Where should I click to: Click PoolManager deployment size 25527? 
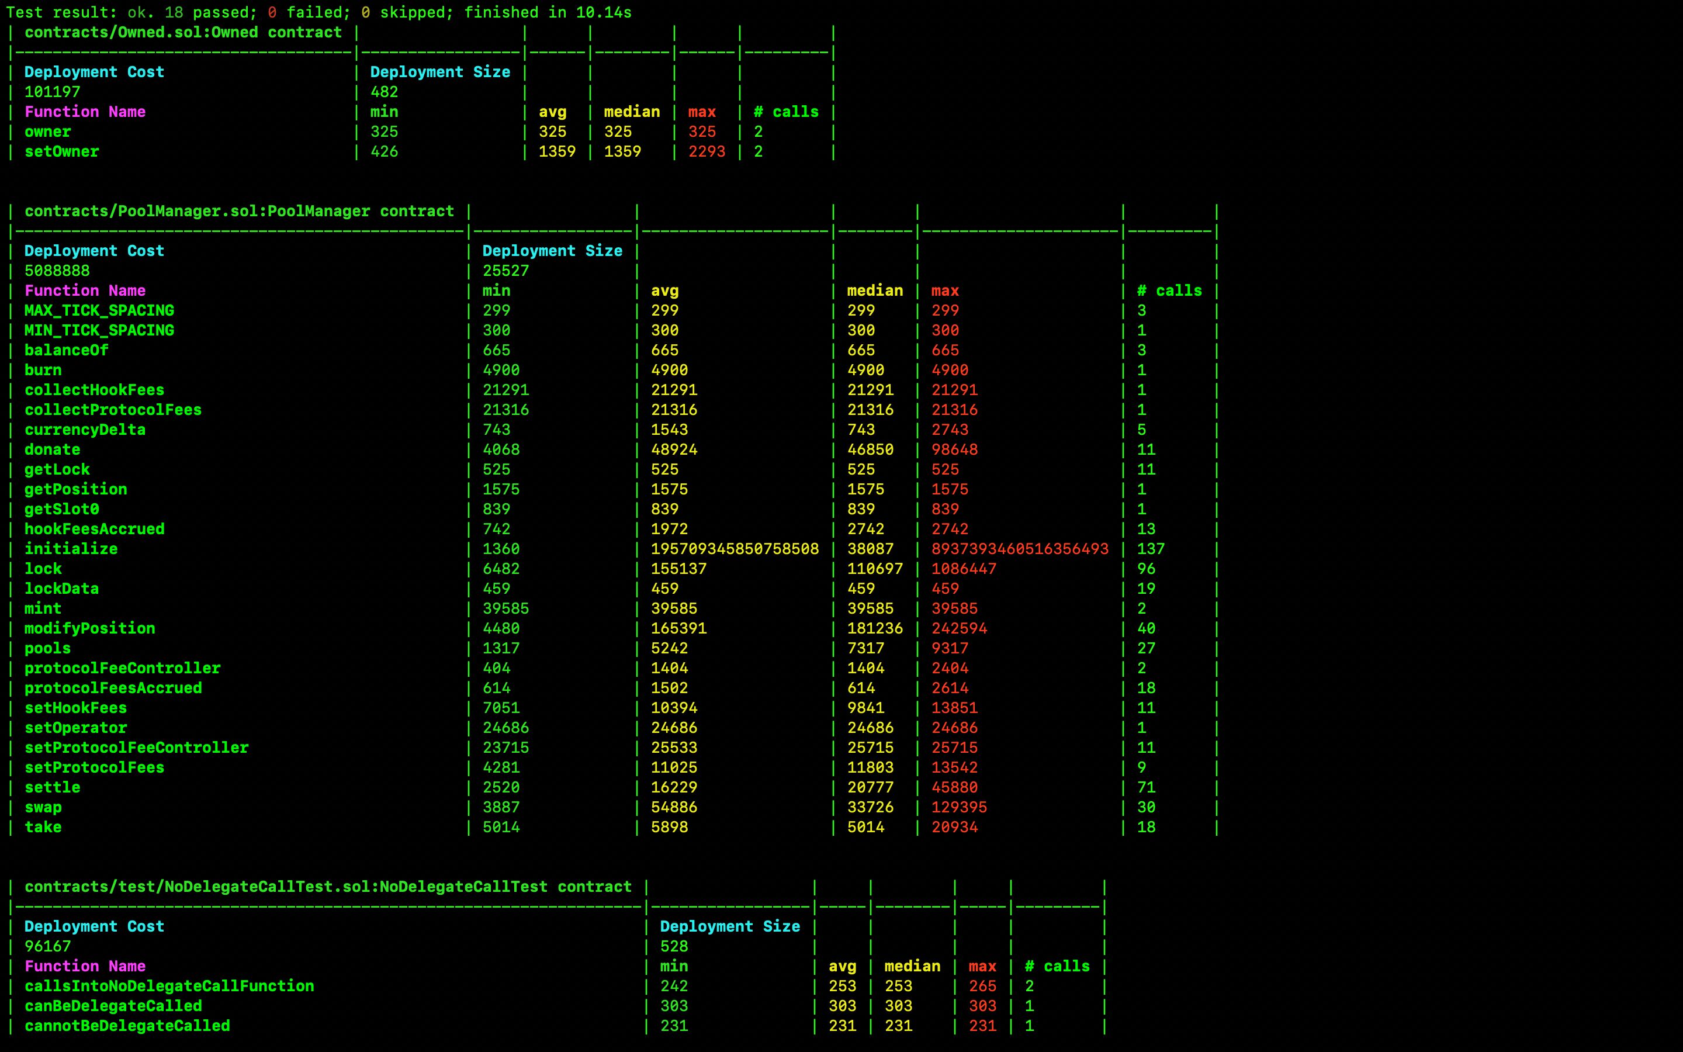pos(505,271)
